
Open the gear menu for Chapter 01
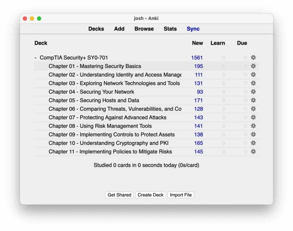253,66
